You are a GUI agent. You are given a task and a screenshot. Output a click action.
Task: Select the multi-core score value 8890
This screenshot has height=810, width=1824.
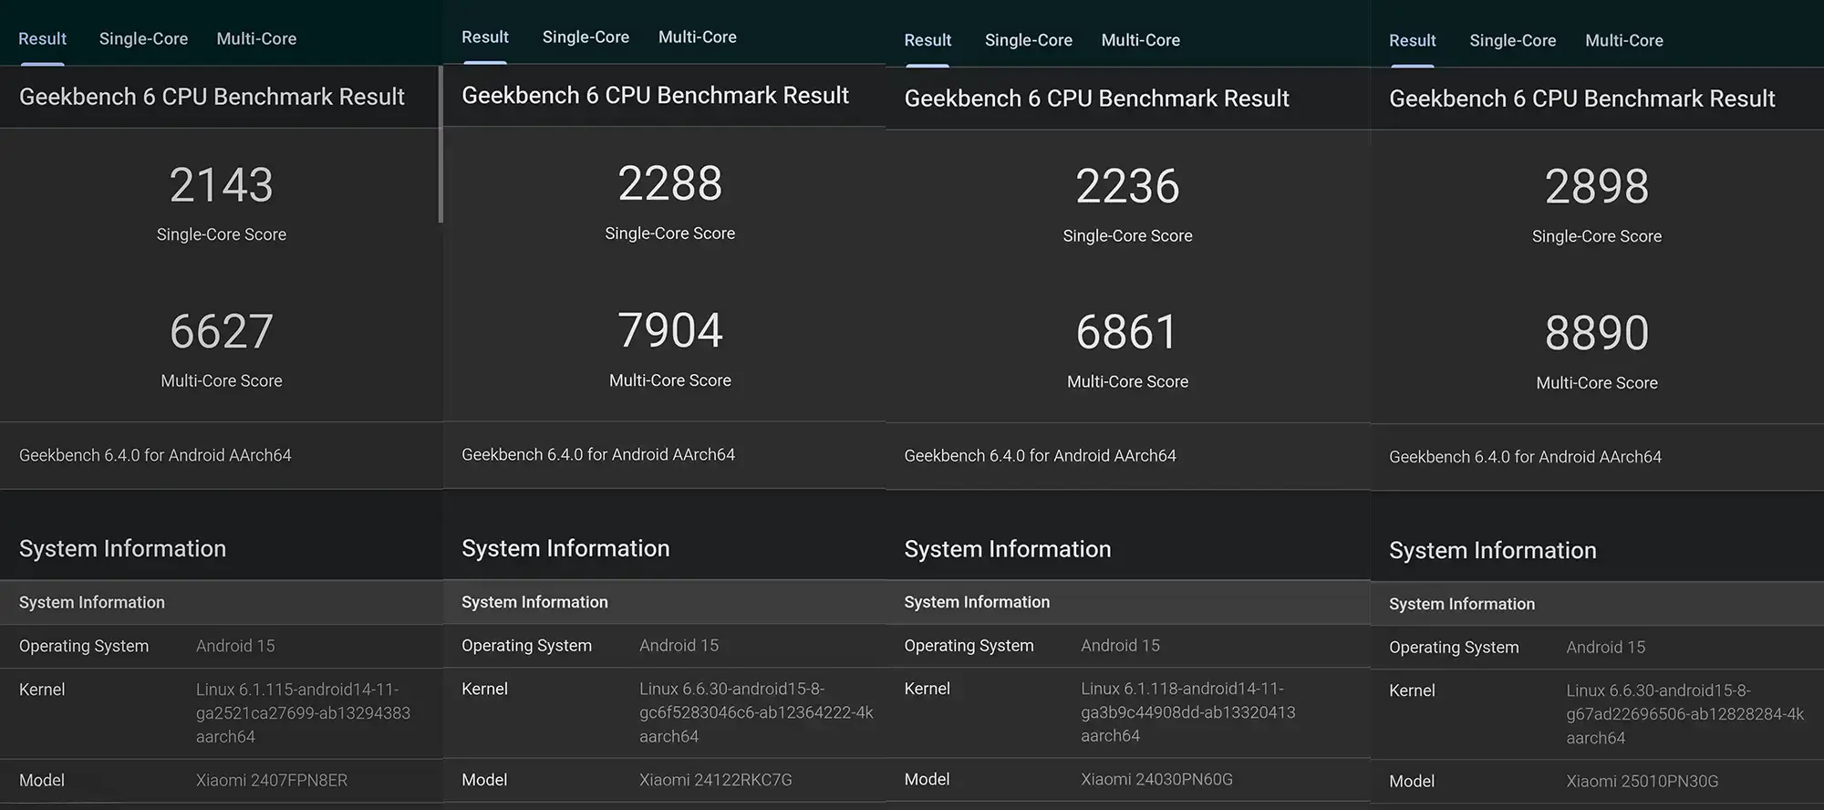pyautogui.click(x=1597, y=333)
